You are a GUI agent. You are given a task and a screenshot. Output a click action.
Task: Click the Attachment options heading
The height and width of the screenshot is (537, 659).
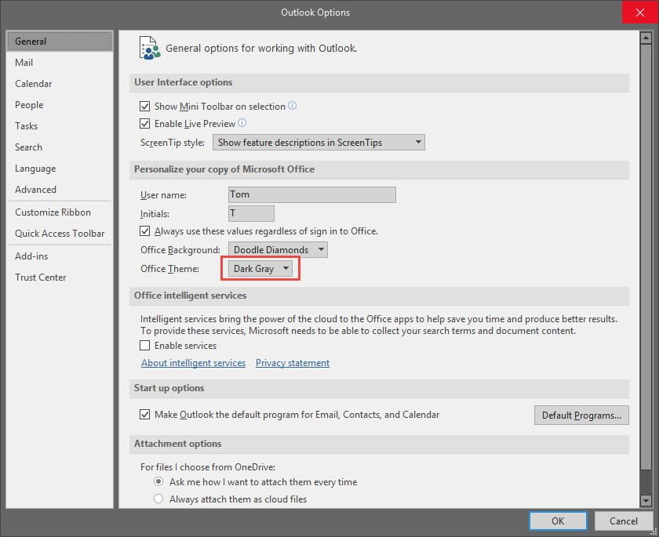pos(178,444)
